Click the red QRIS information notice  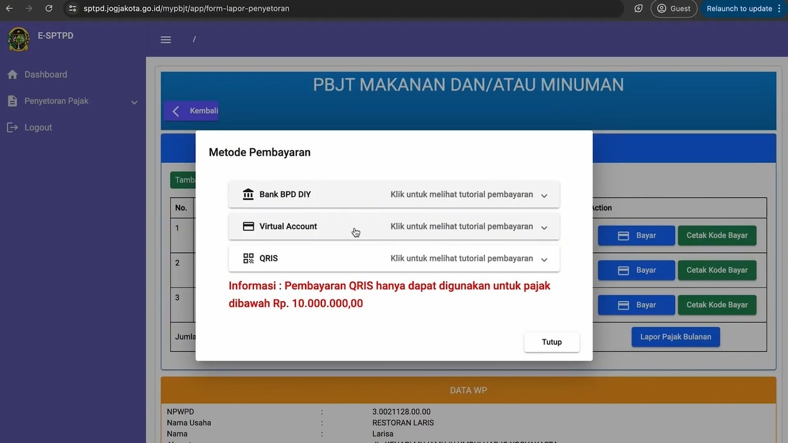click(389, 294)
